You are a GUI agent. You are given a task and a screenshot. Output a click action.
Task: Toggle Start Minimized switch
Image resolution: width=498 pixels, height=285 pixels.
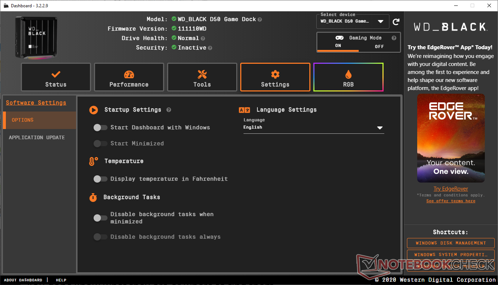click(100, 144)
